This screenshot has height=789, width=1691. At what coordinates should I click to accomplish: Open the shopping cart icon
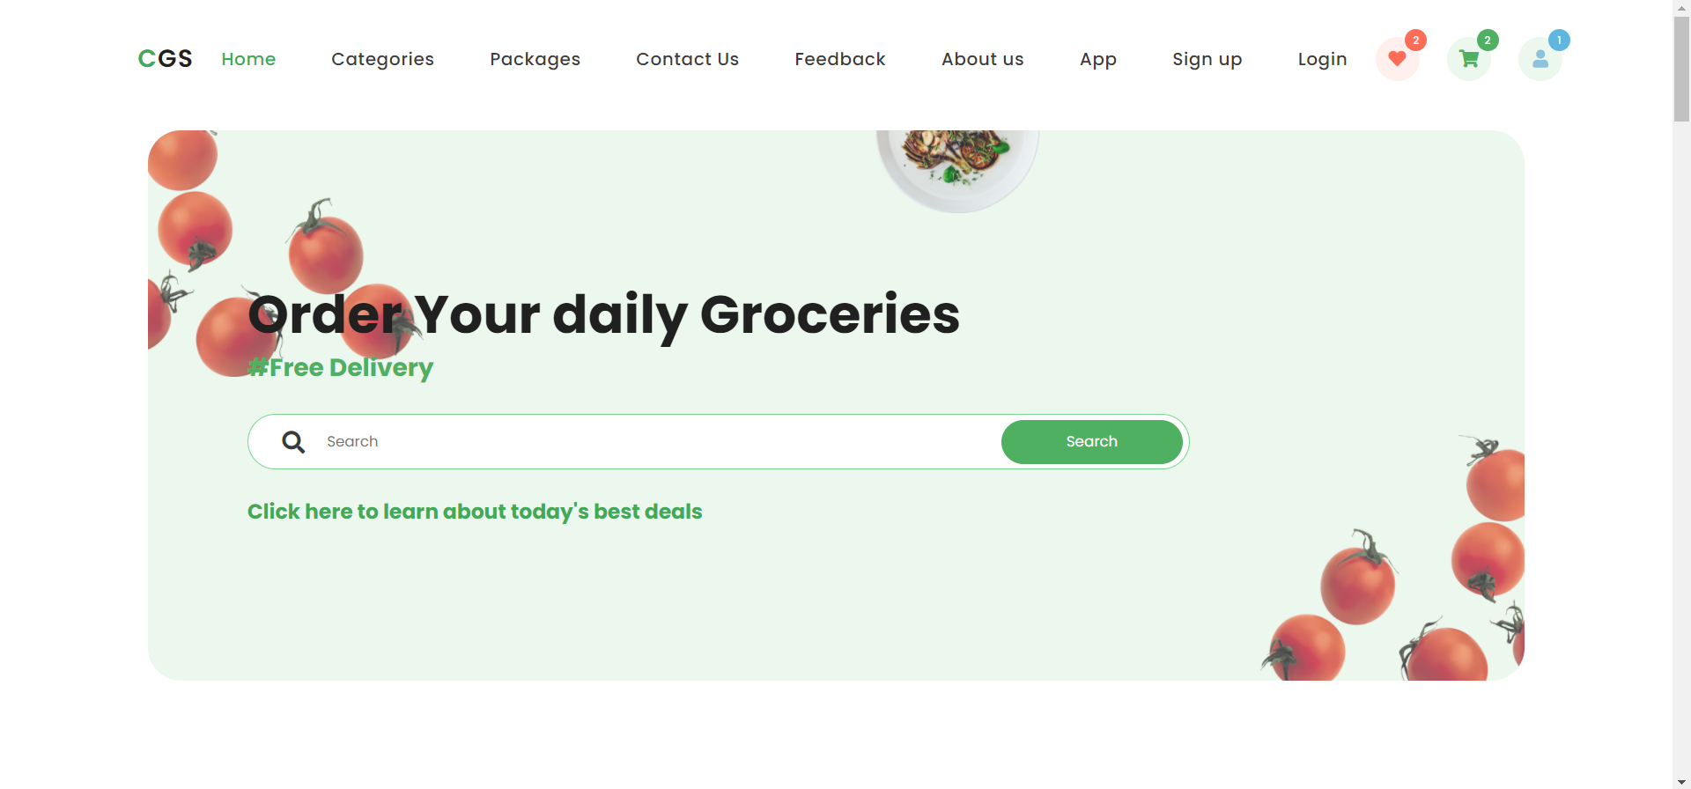pyautogui.click(x=1468, y=59)
